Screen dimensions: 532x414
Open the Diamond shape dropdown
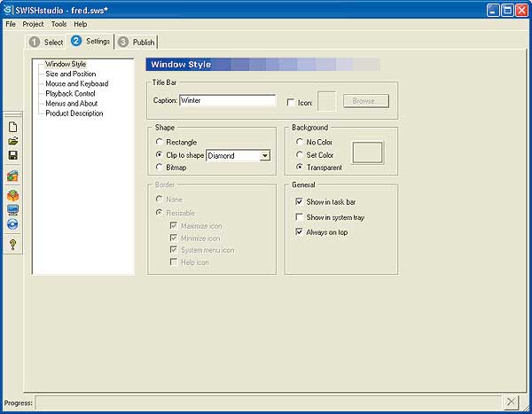point(264,155)
